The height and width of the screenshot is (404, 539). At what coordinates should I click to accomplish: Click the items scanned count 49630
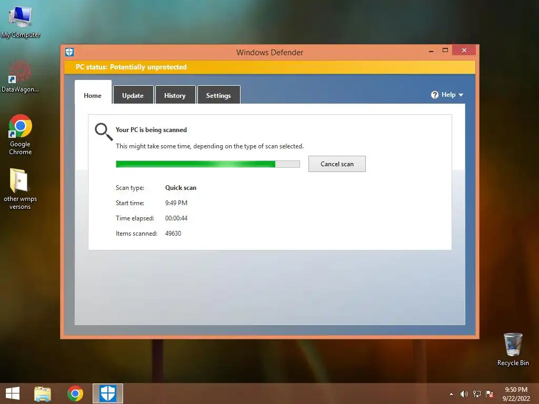pos(173,233)
